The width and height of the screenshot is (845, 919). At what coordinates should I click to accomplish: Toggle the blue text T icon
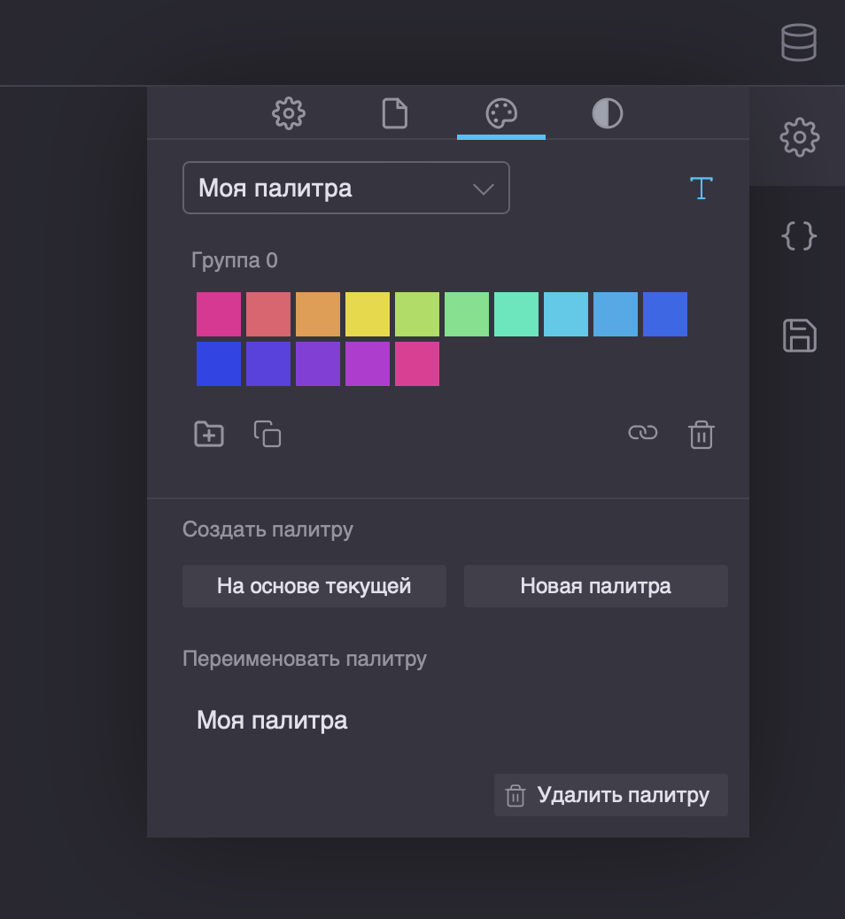[x=701, y=188]
